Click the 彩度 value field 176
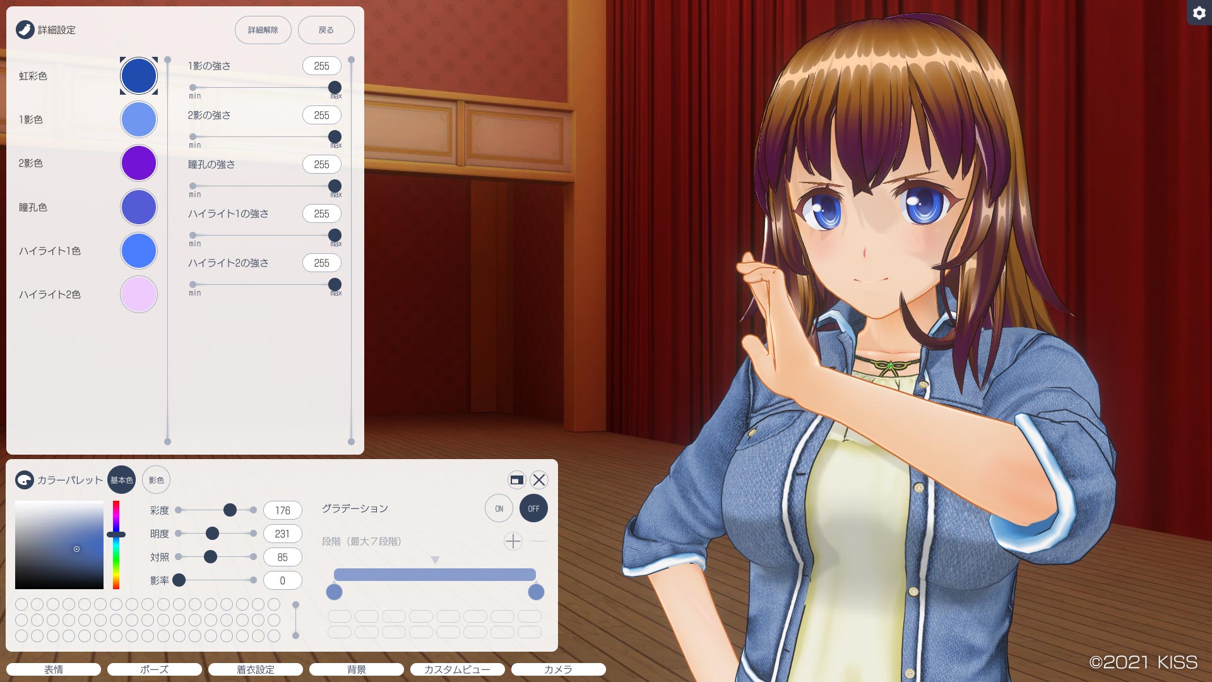1212x682 pixels. click(x=283, y=510)
